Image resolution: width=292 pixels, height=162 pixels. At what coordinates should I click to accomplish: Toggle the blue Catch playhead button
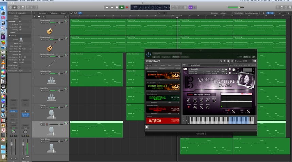point(80,13)
